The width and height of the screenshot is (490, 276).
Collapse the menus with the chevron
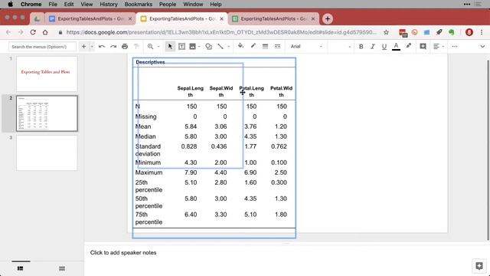[x=482, y=46]
